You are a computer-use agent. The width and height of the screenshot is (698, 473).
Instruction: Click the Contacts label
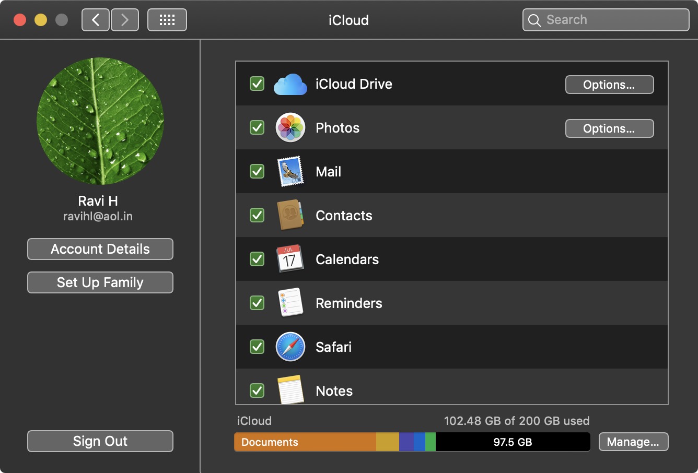point(344,216)
